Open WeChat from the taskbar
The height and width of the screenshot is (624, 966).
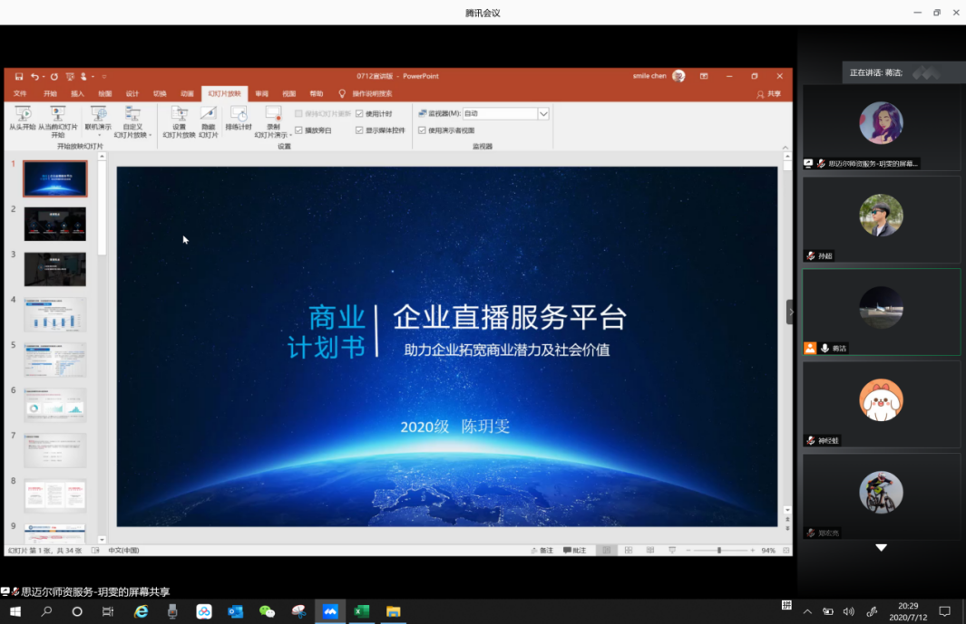(267, 611)
